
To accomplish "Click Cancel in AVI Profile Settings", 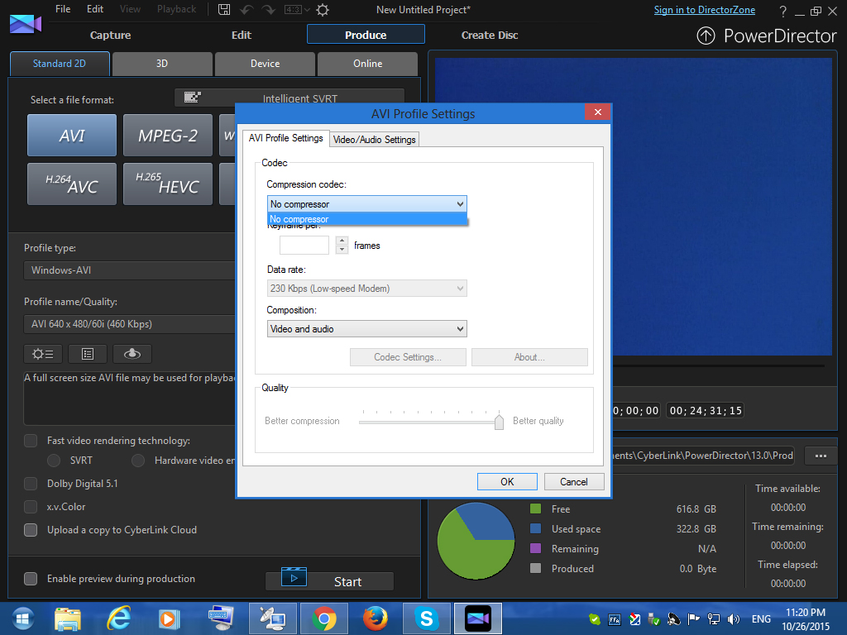I will tap(574, 482).
